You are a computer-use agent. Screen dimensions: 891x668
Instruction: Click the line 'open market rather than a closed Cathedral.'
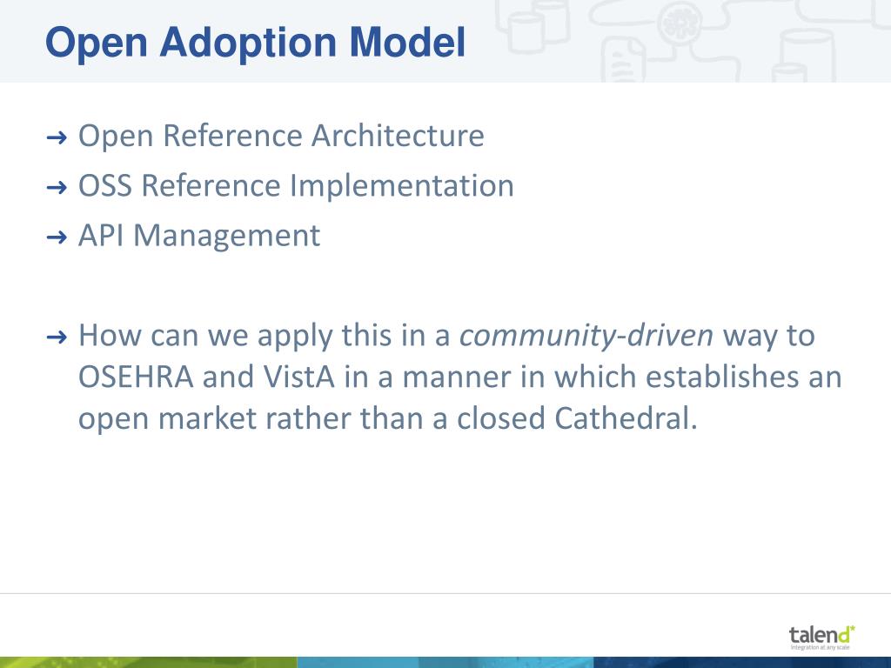(x=387, y=418)
